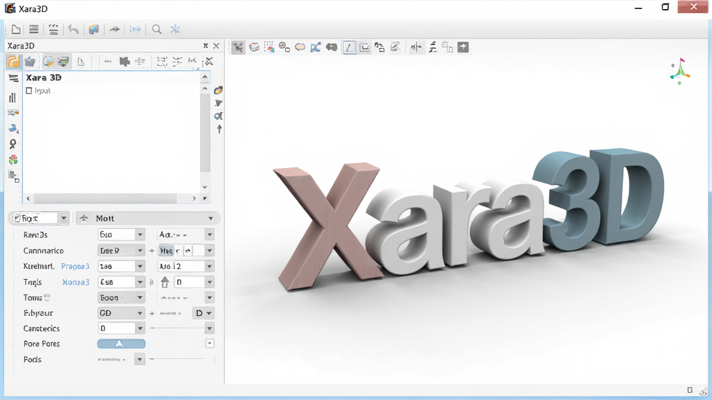Toggle the Input checkbox in list
The width and height of the screenshot is (712, 400).
[29, 91]
